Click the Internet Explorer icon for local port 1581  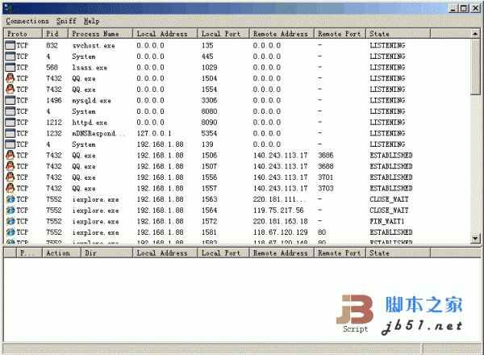pyautogui.click(x=10, y=232)
